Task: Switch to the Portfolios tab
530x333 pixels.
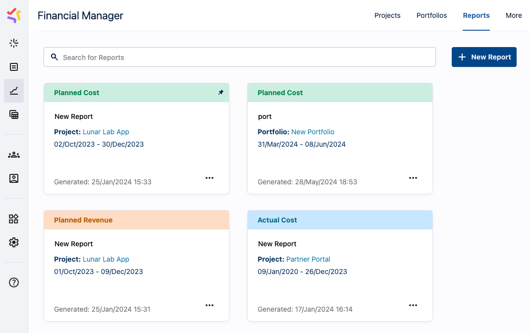Action: (431, 15)
